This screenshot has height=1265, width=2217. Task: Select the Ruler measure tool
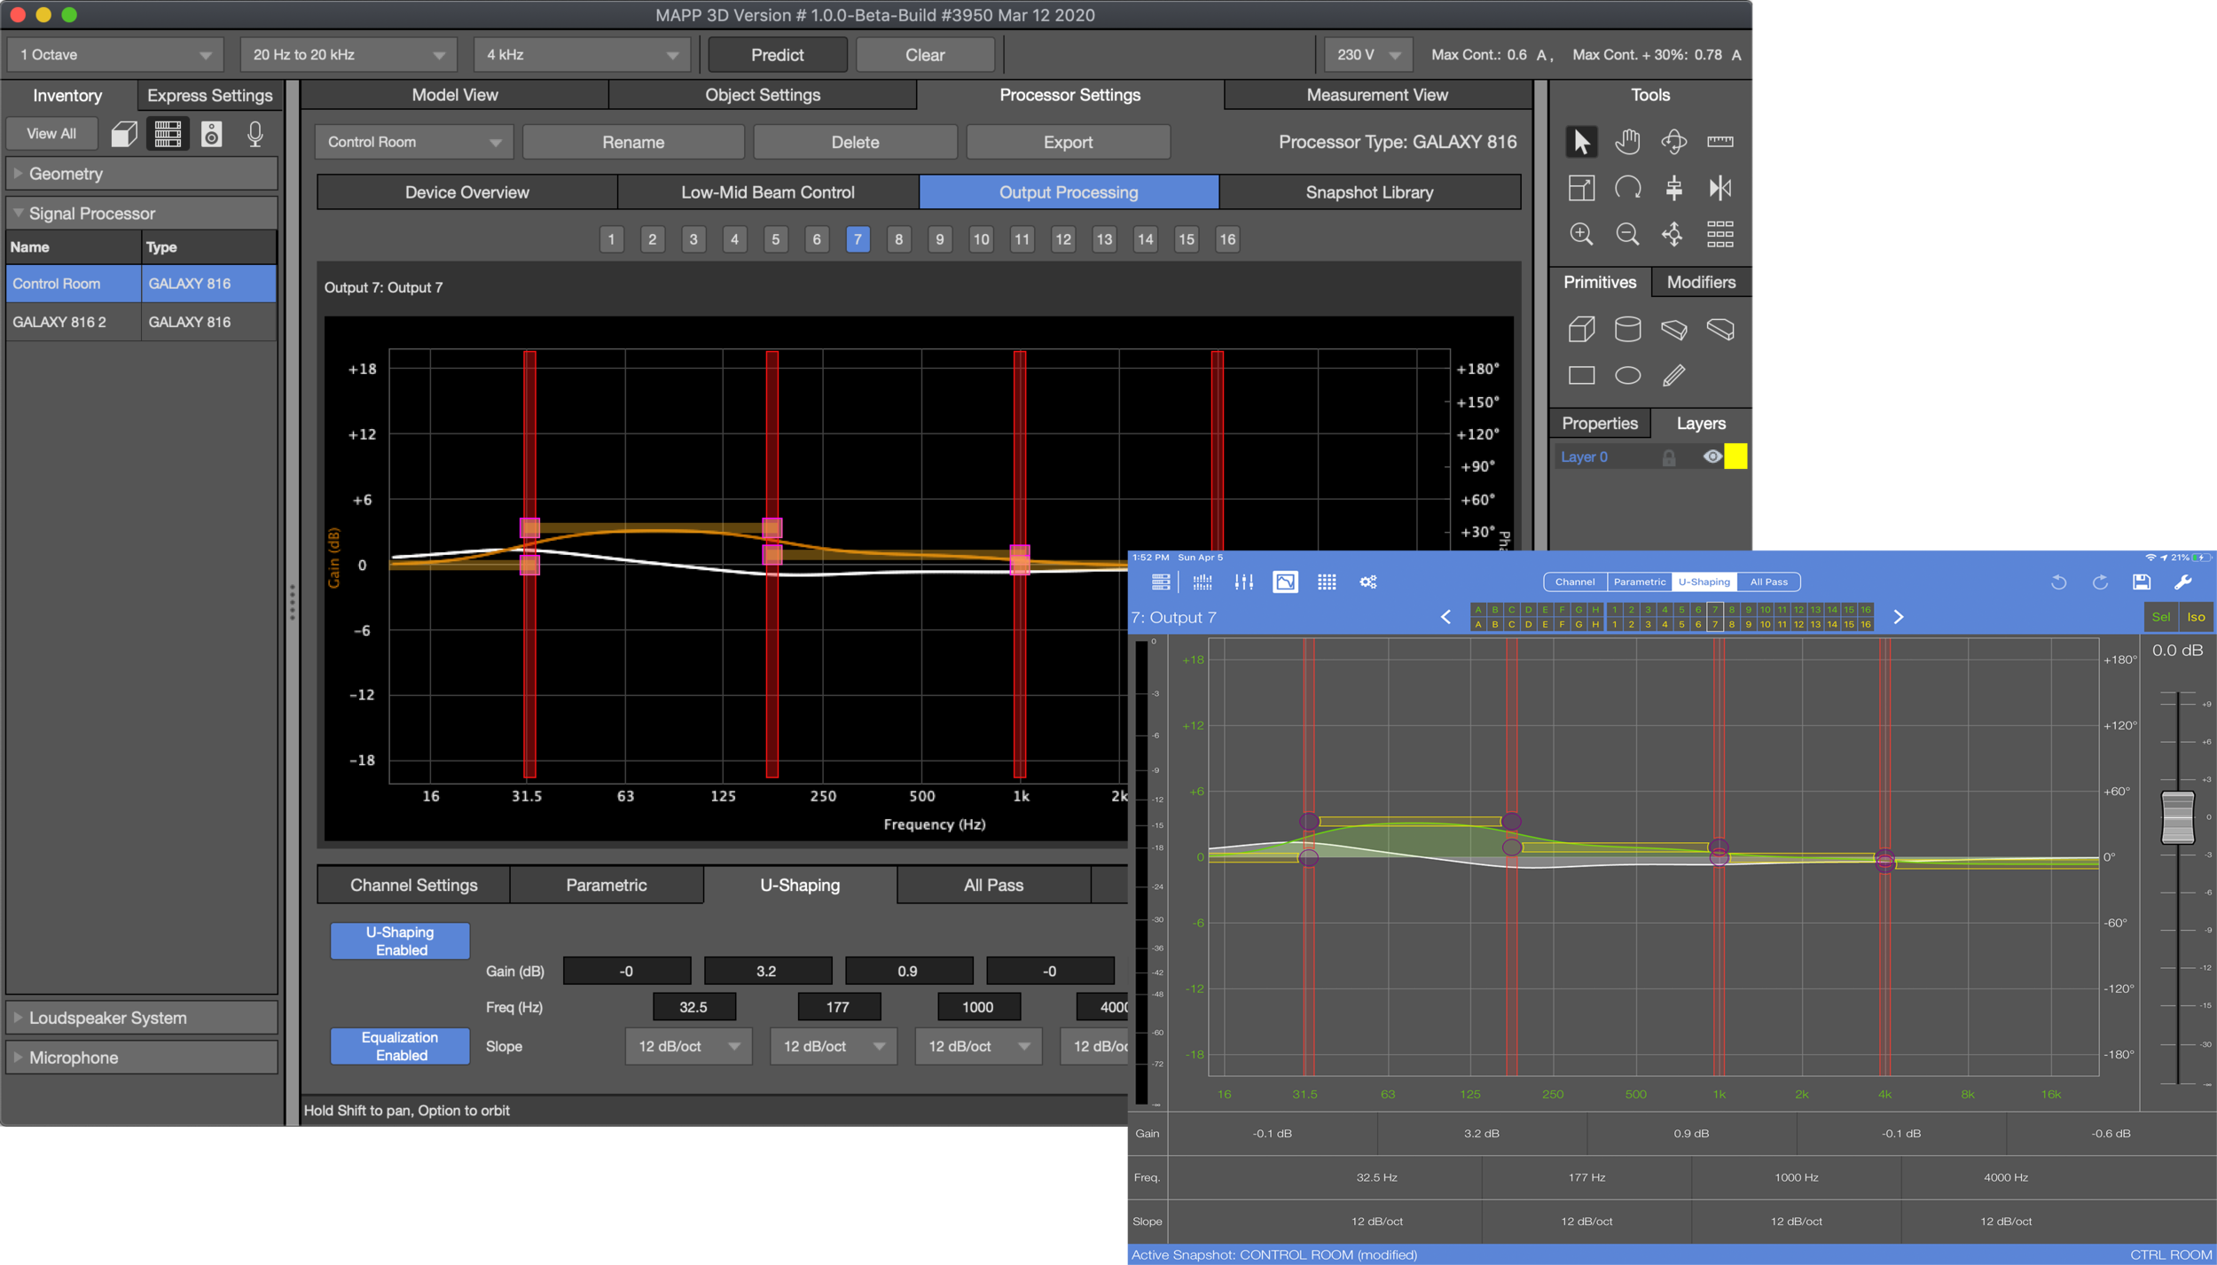1720,141
